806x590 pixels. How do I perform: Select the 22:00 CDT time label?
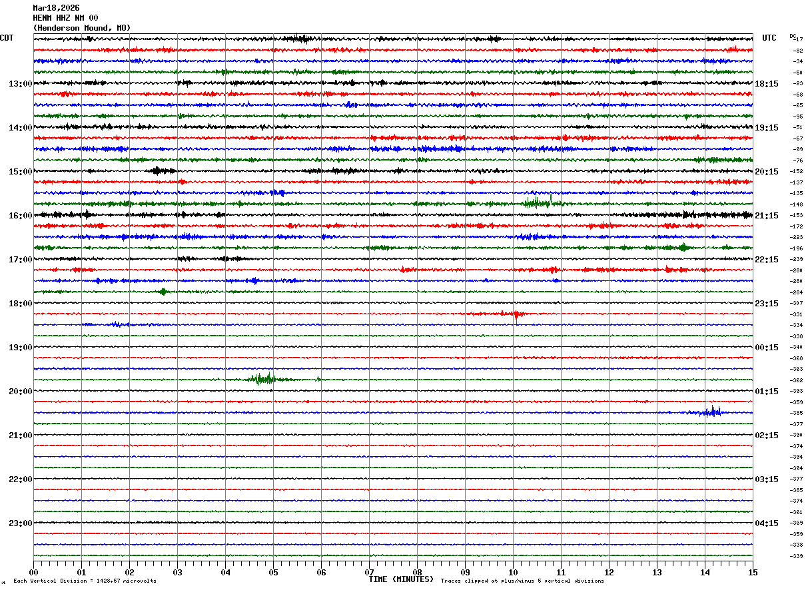pyautogui.click(x=20, y=479)
